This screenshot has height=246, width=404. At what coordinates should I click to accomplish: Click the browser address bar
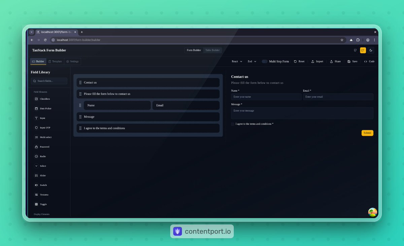tap(198, 40)
